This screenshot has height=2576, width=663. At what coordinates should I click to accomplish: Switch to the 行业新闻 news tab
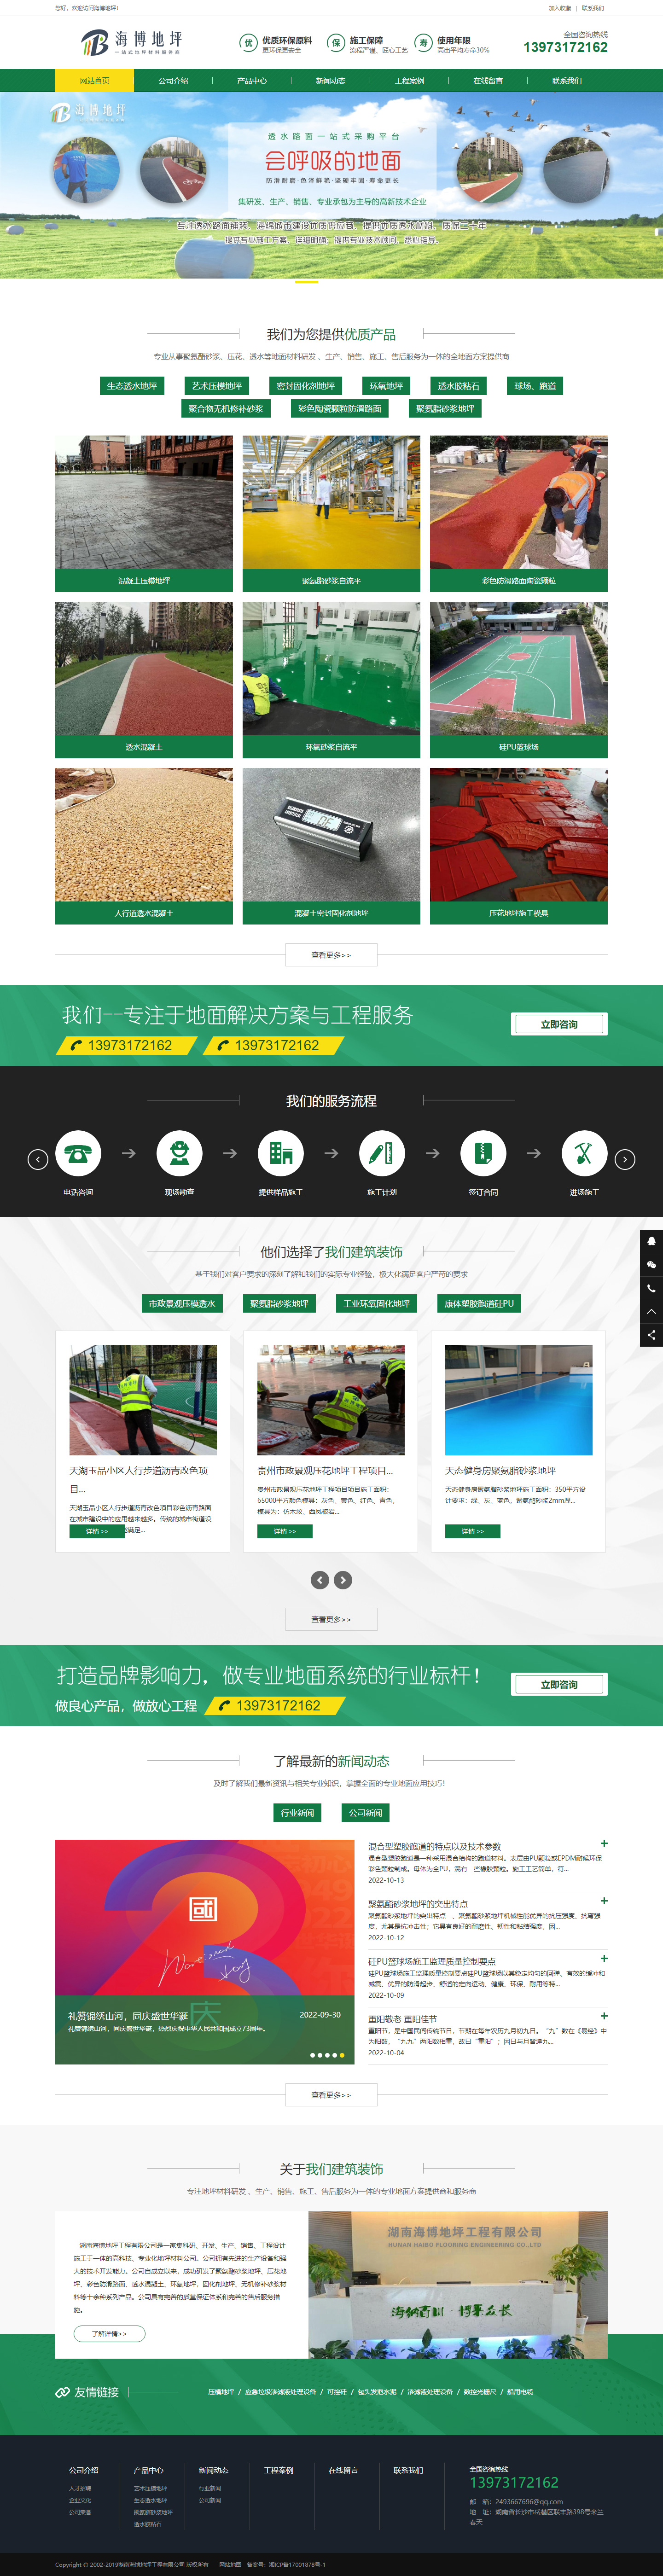coord(297,1813)
